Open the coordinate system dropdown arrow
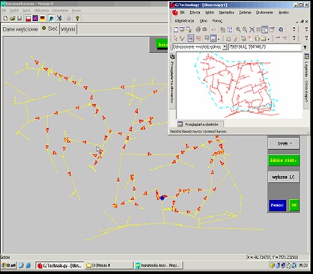Screen dimensions: 313x274 [x=225, y=47]
